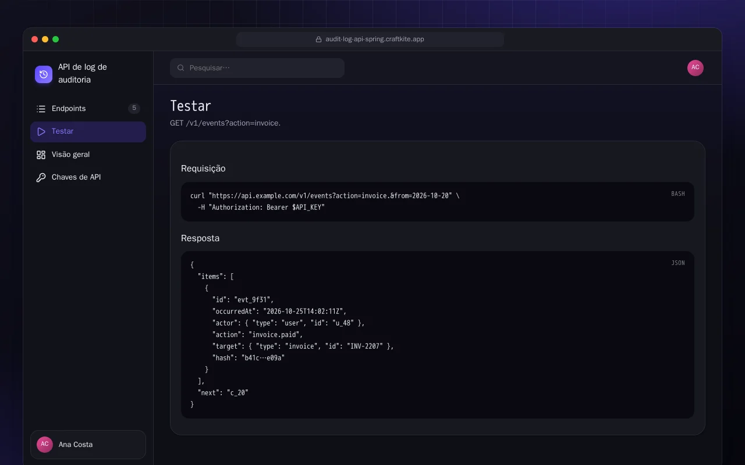Click Ana Costa's avatar in sidebar
This screenshot has height=465, width=745.
click(45, 445)
